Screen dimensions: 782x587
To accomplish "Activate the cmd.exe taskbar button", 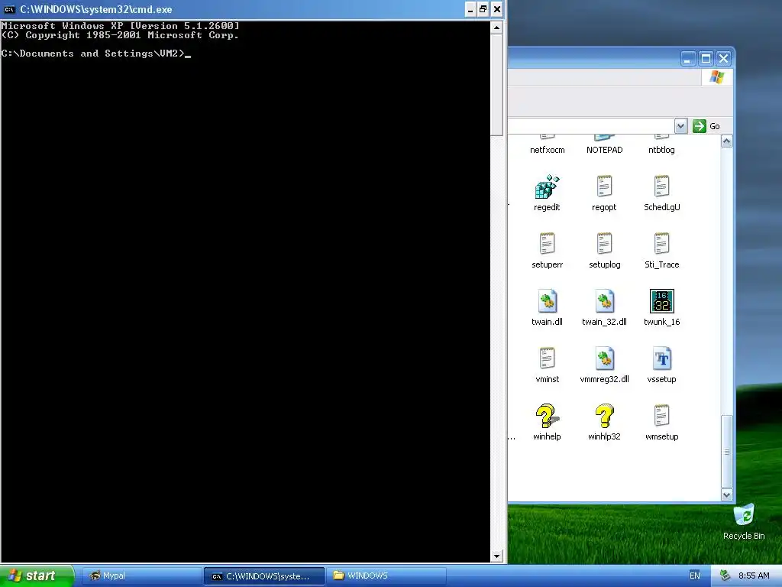I will pos(263,576).
